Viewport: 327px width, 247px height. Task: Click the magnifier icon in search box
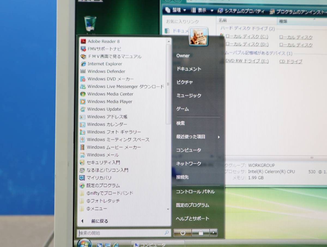pyautogui.click(x=166, y=233)
